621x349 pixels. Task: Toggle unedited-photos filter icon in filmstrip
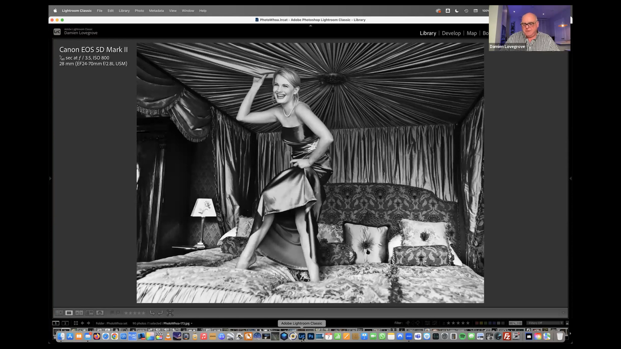[435, 323]
